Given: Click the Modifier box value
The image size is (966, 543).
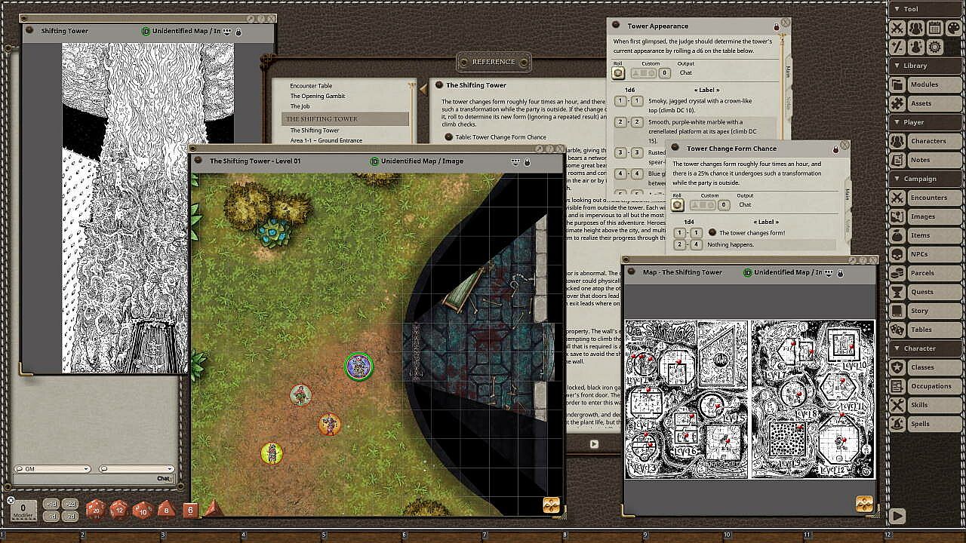Looking at the screenshot, I should point(23,509).
